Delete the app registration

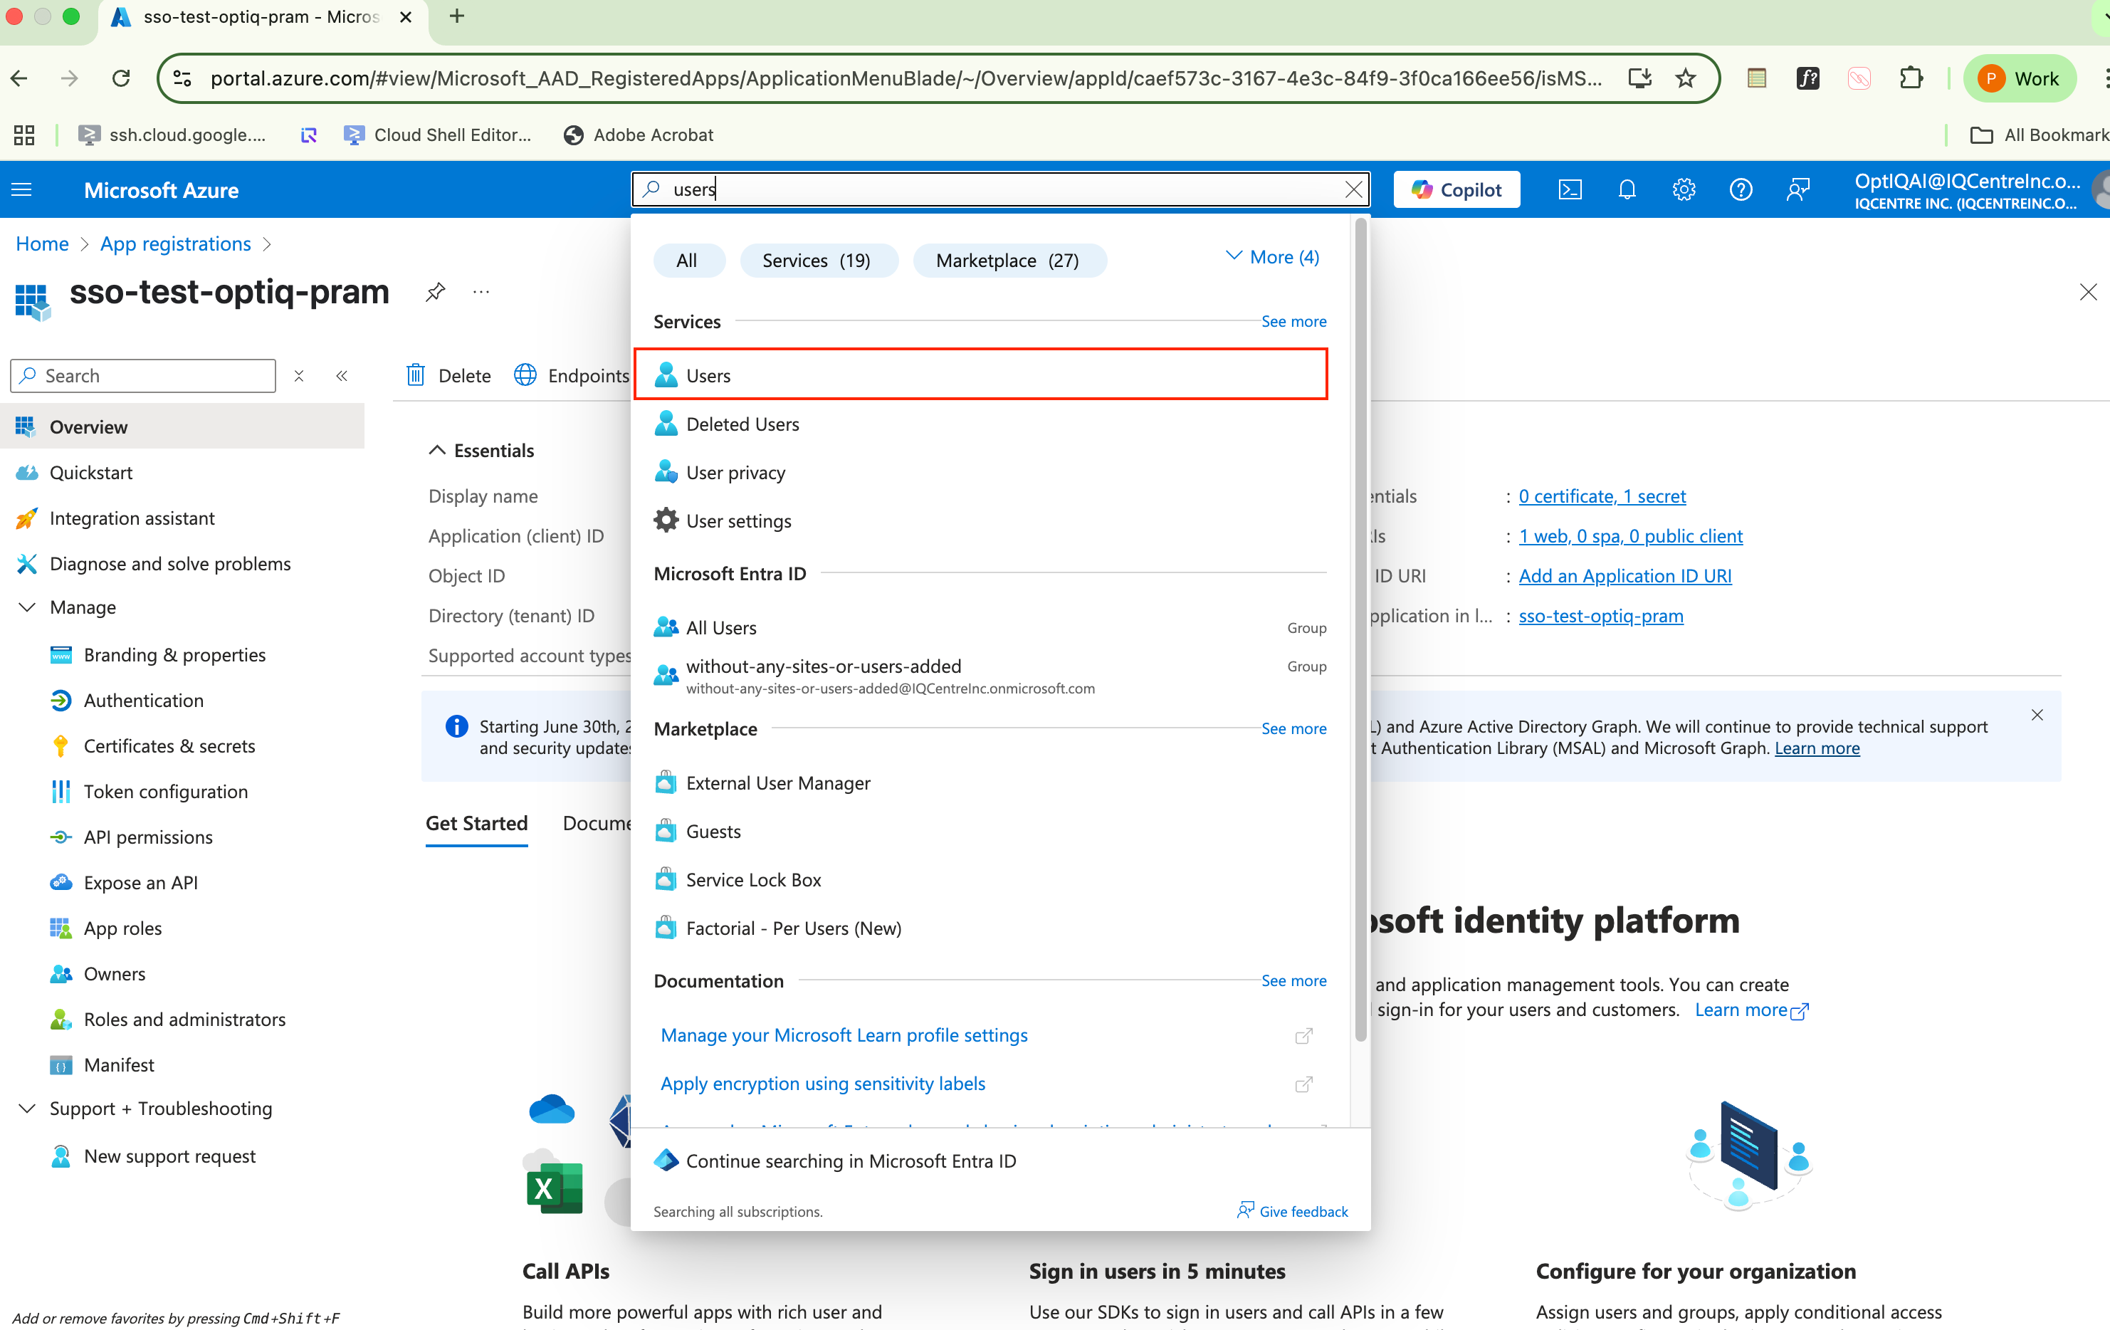tap(448, 376)
